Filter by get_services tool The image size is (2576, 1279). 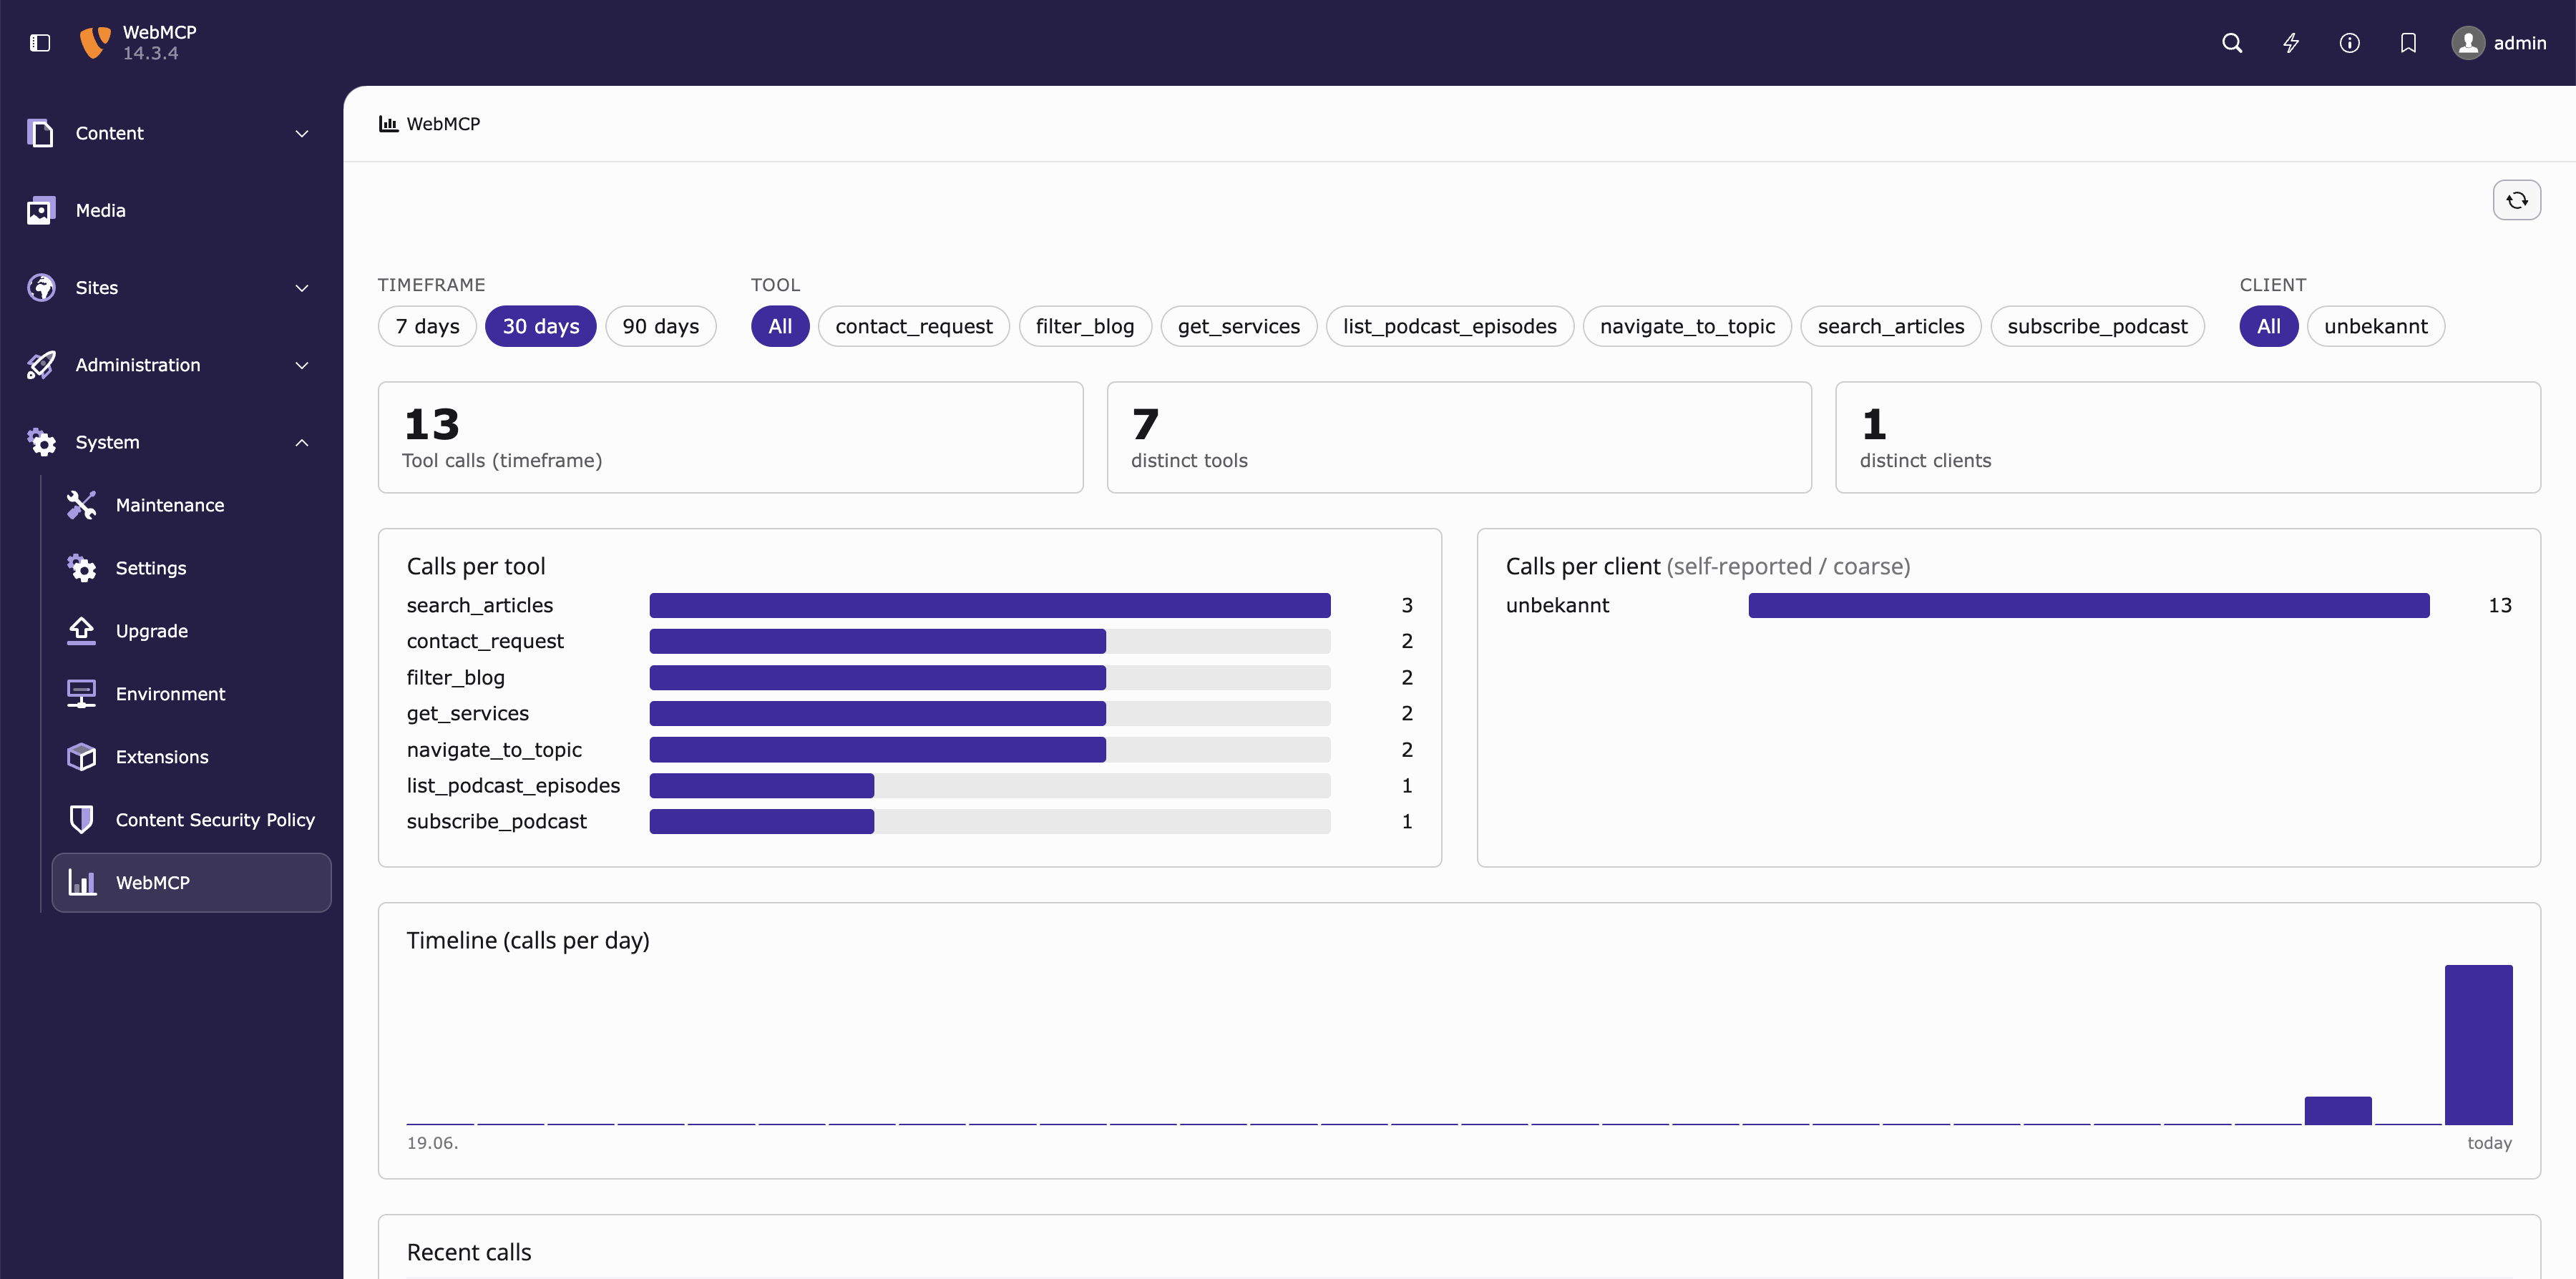coord(1239,326)
